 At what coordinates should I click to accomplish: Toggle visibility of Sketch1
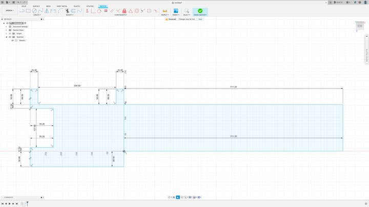pyautogui.click(x=13, y=40)
